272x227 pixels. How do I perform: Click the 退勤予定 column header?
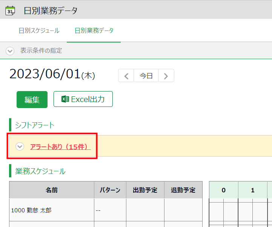(x=183, y=190)
